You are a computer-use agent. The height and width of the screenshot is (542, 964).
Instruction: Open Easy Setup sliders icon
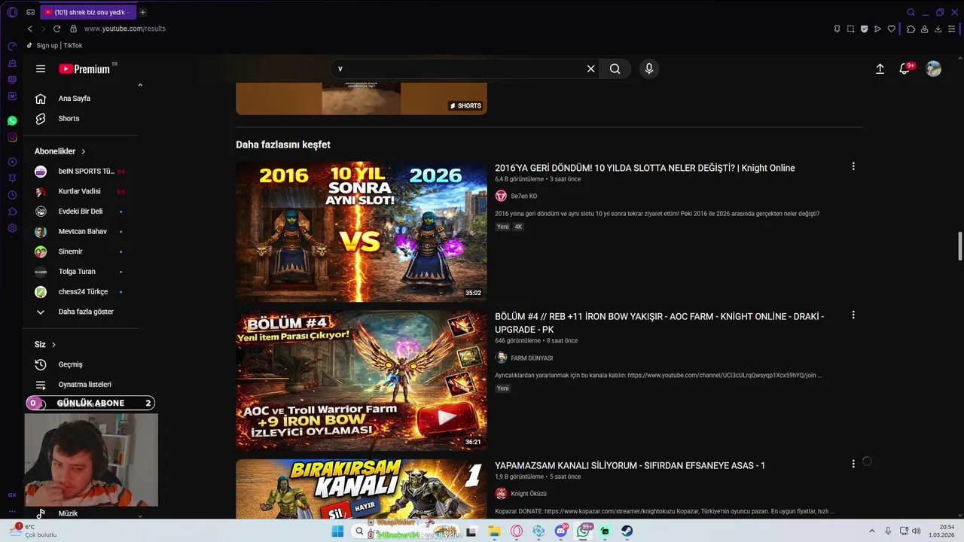(x=953, y=29)
